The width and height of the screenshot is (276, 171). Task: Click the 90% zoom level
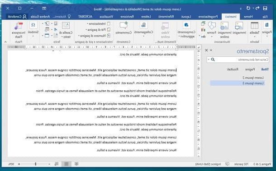(x=11, y=164)
